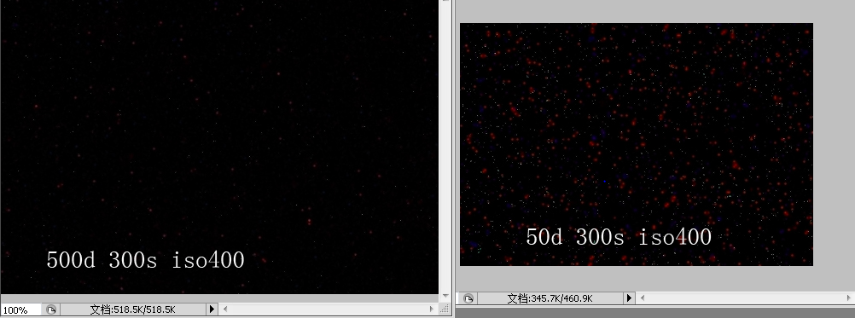The width and height of the screenshot is (855, 318).
Task: Click the left scroll arrow in the 50d window
Action: point(643,298)
